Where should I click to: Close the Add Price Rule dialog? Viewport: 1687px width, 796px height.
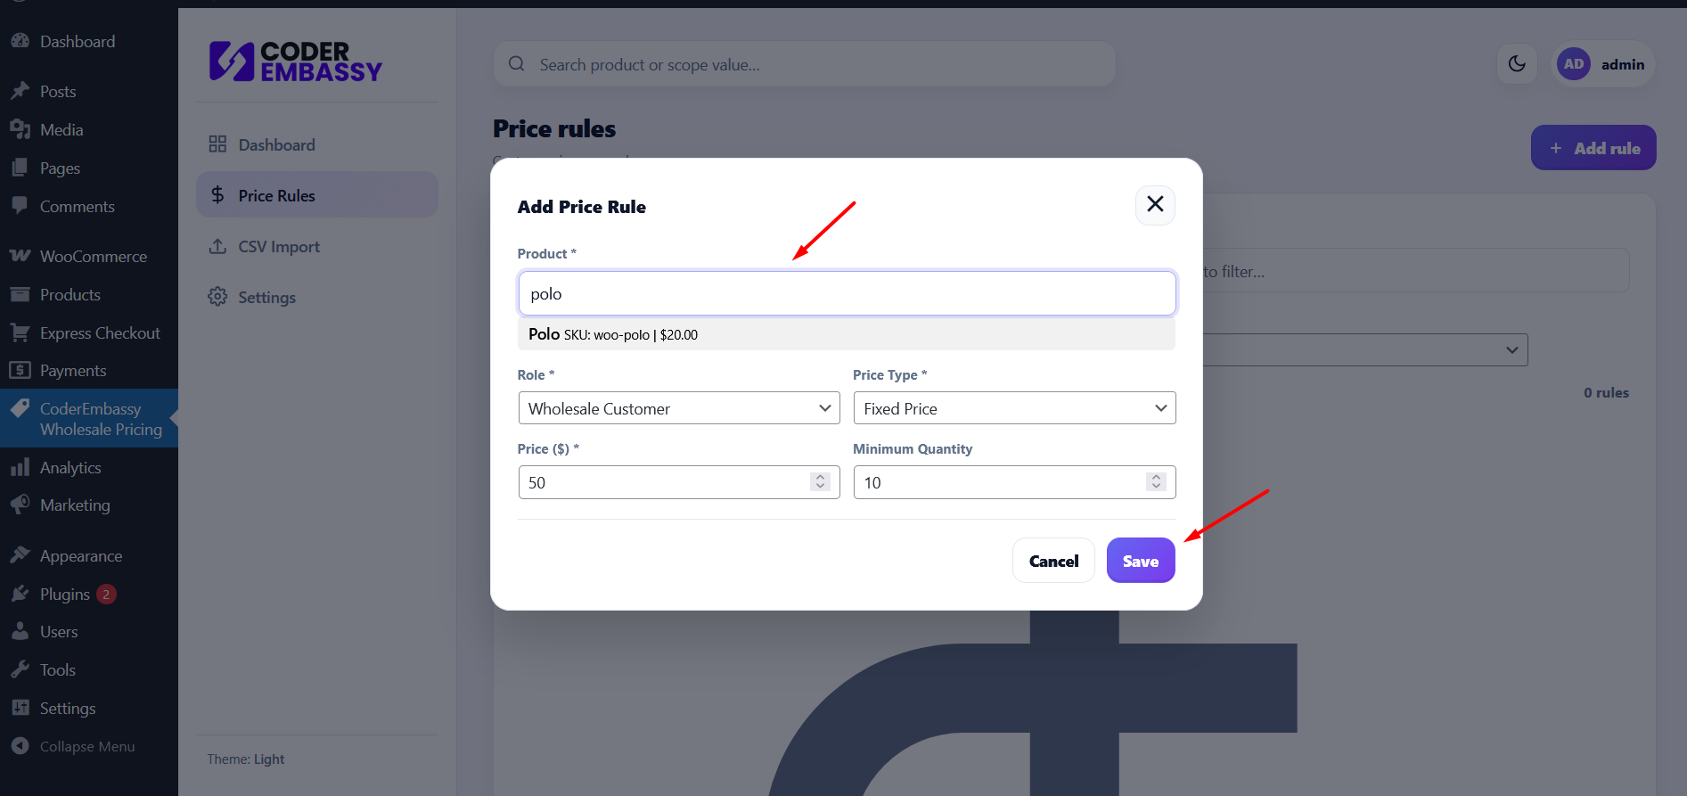1155,204
